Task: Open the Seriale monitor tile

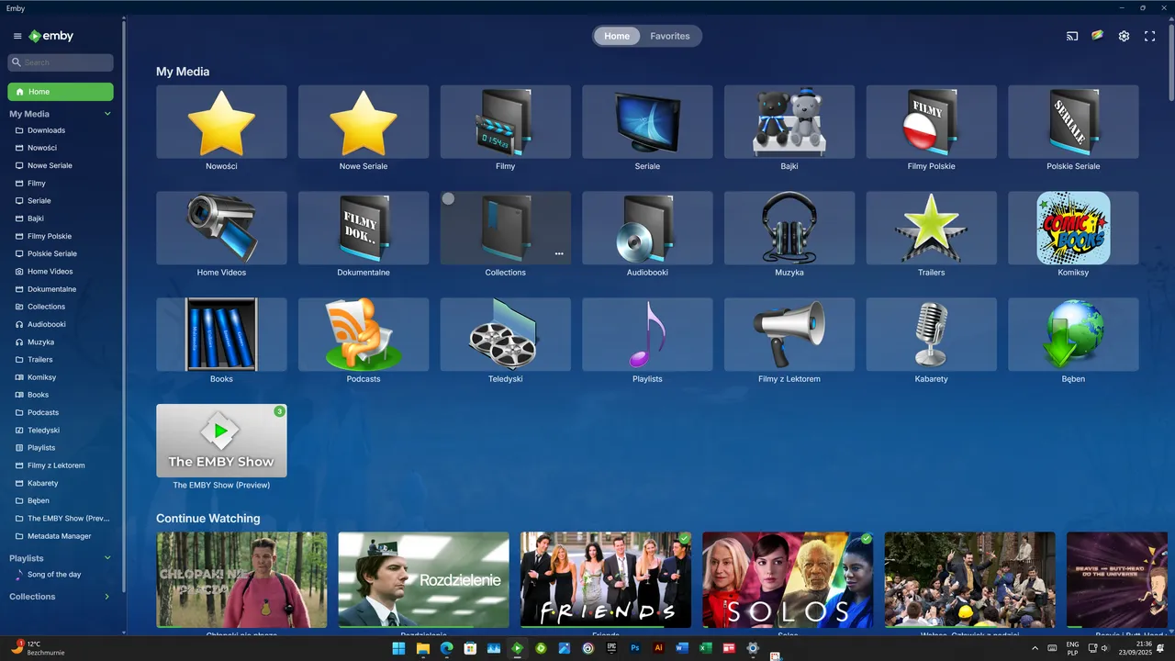Action: [x=647, y=122]
